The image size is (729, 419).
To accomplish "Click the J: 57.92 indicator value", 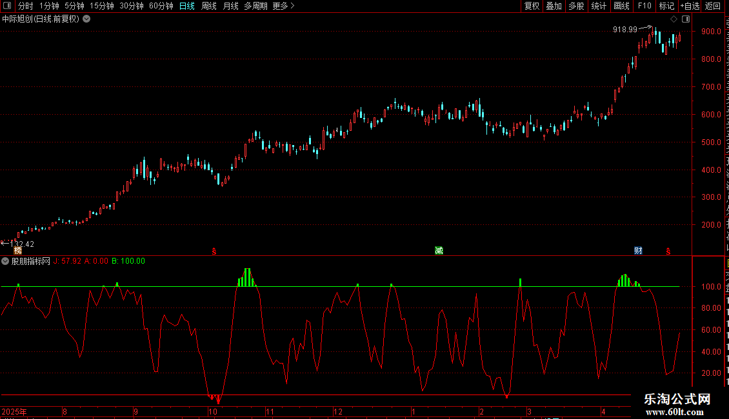I will click(67, 261).
